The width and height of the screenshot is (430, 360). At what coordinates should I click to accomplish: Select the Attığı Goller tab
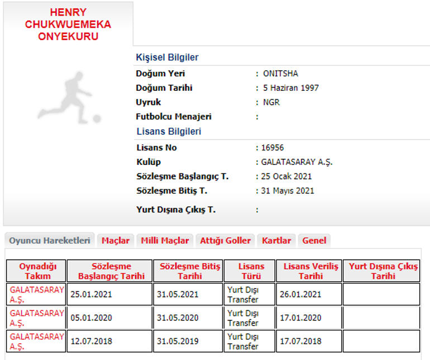[225, 240]
